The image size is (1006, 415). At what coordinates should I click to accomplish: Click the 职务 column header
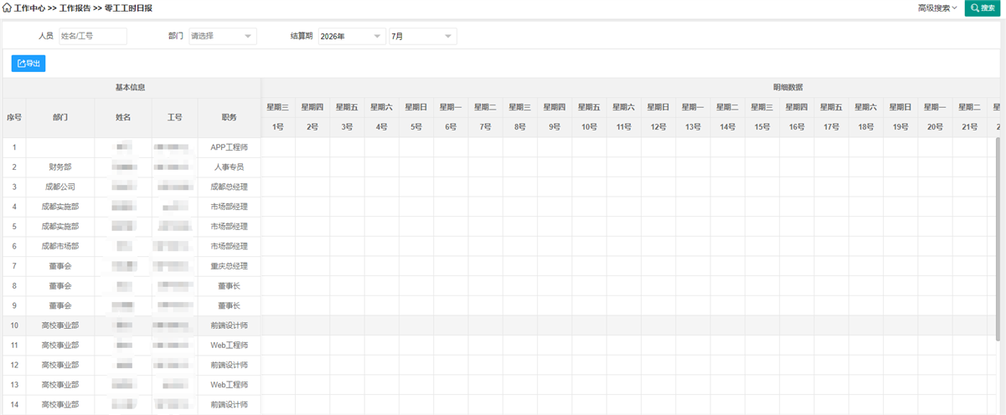click(x=230, y=117)
